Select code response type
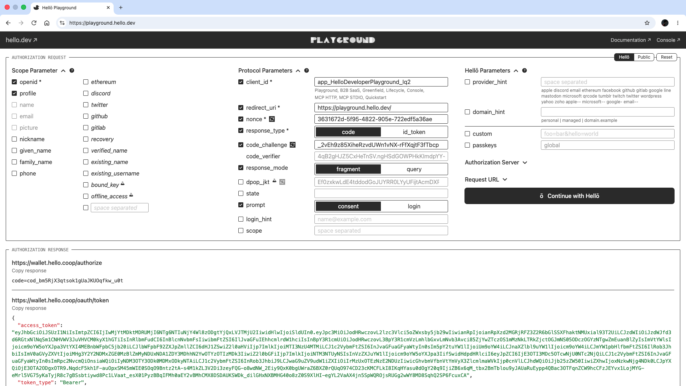 (x=348, y=132)
